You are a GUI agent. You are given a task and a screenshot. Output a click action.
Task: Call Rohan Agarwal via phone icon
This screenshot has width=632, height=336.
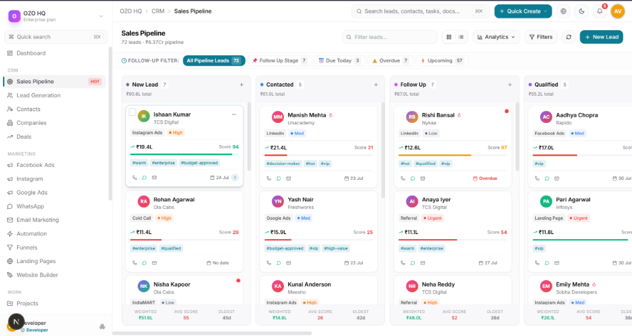(x=135, y=263)
